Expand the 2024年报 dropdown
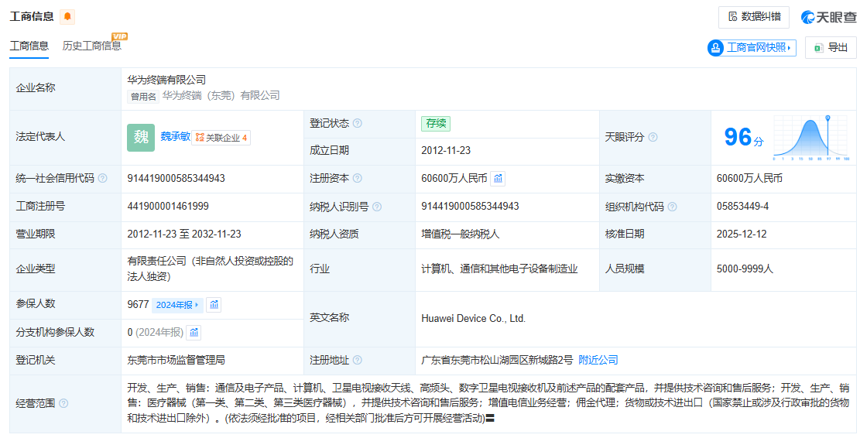This screenshot has width=860, height=438. tap(177, 305)
